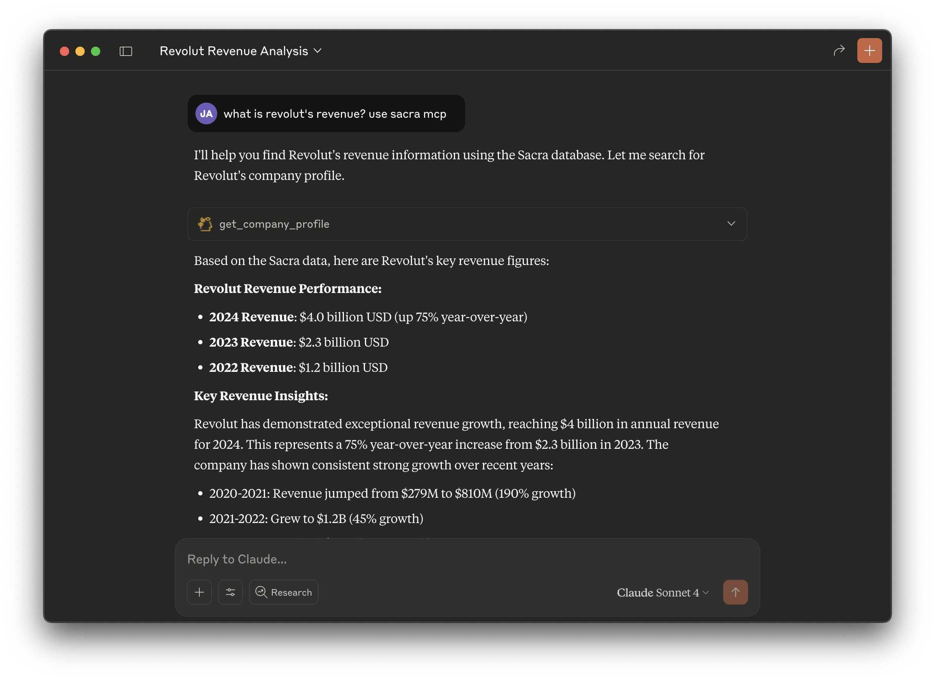Click the yellow minimize window button
The width and height of the screenshot is (935, 680).
click(x=80, y=51)
